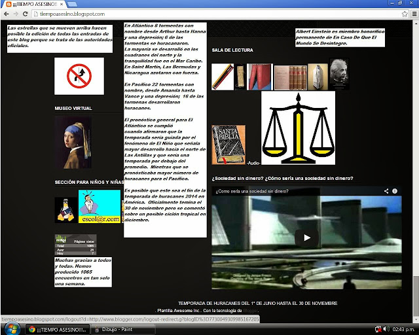
Task: Click the page's vertical scrollbar thumb
Action: tap(416, 295)
